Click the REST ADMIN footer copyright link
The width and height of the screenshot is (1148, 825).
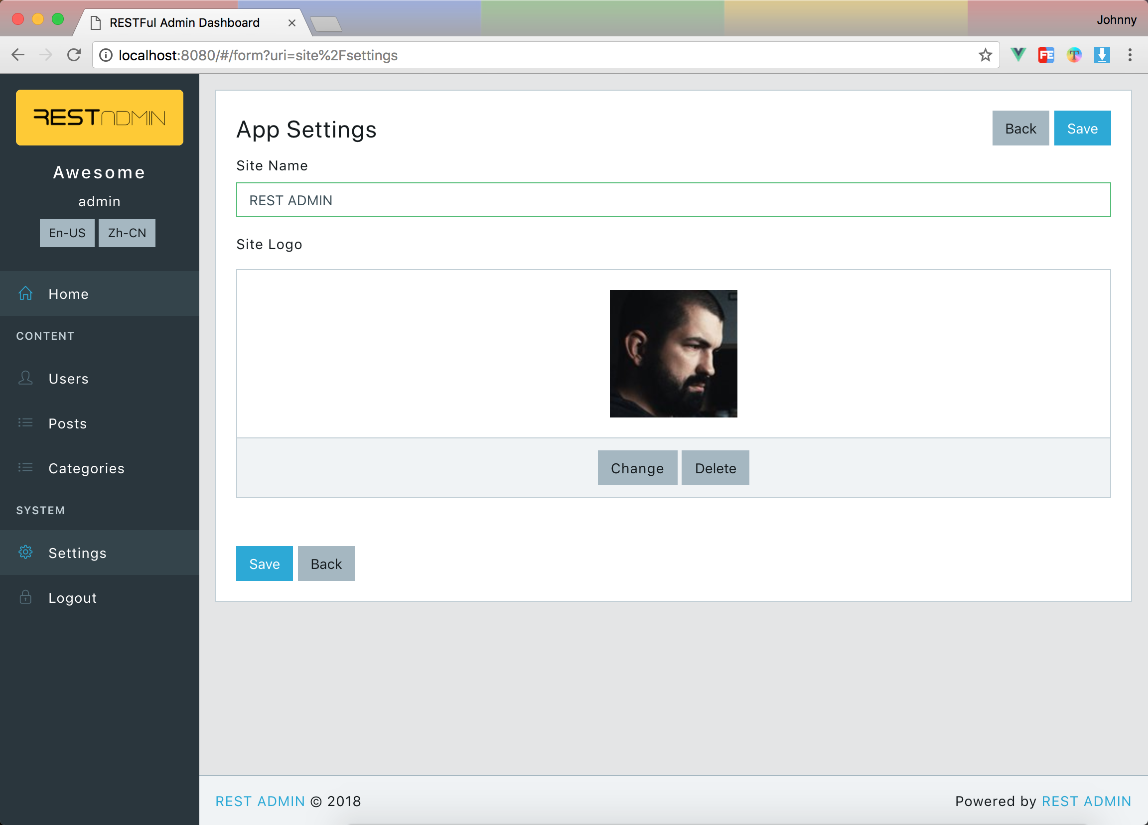(x=260, y=801)
